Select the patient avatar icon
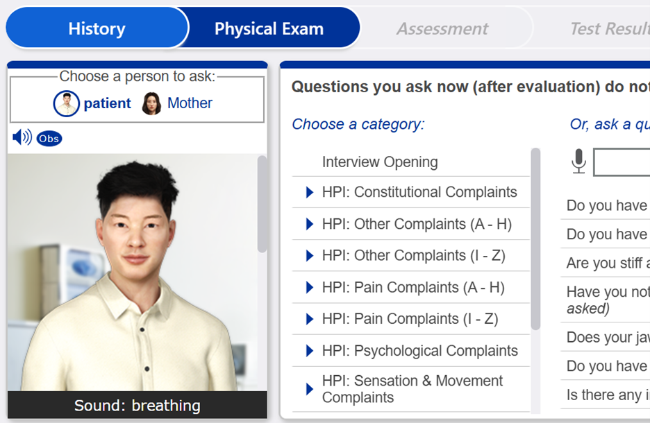 tap(67, 104)
